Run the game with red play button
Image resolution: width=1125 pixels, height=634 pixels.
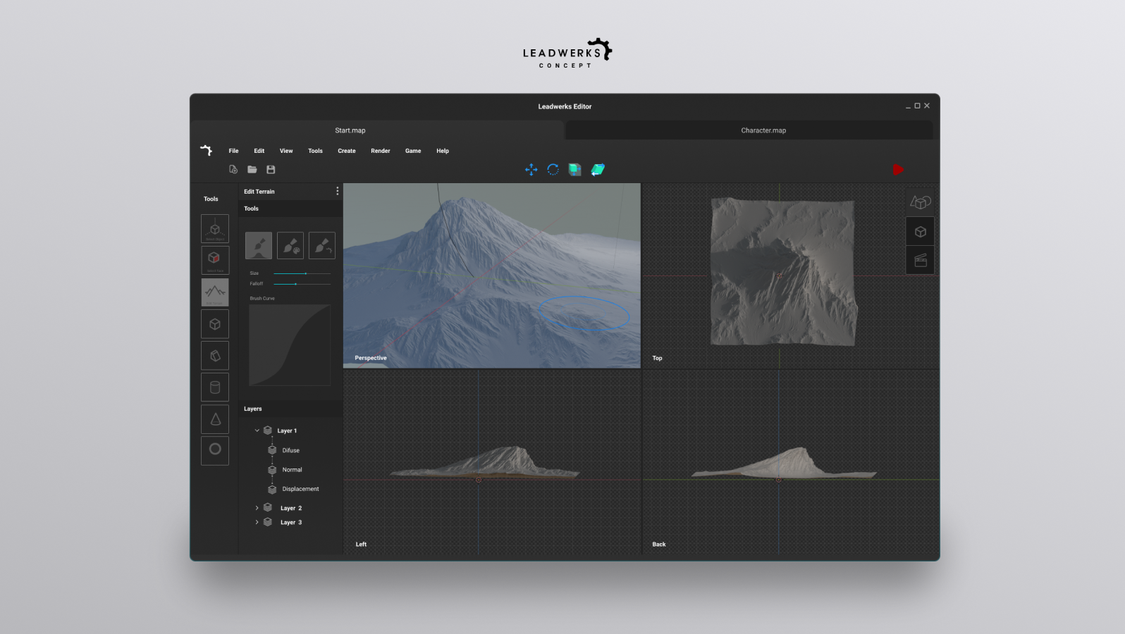[x=898, y=170]
